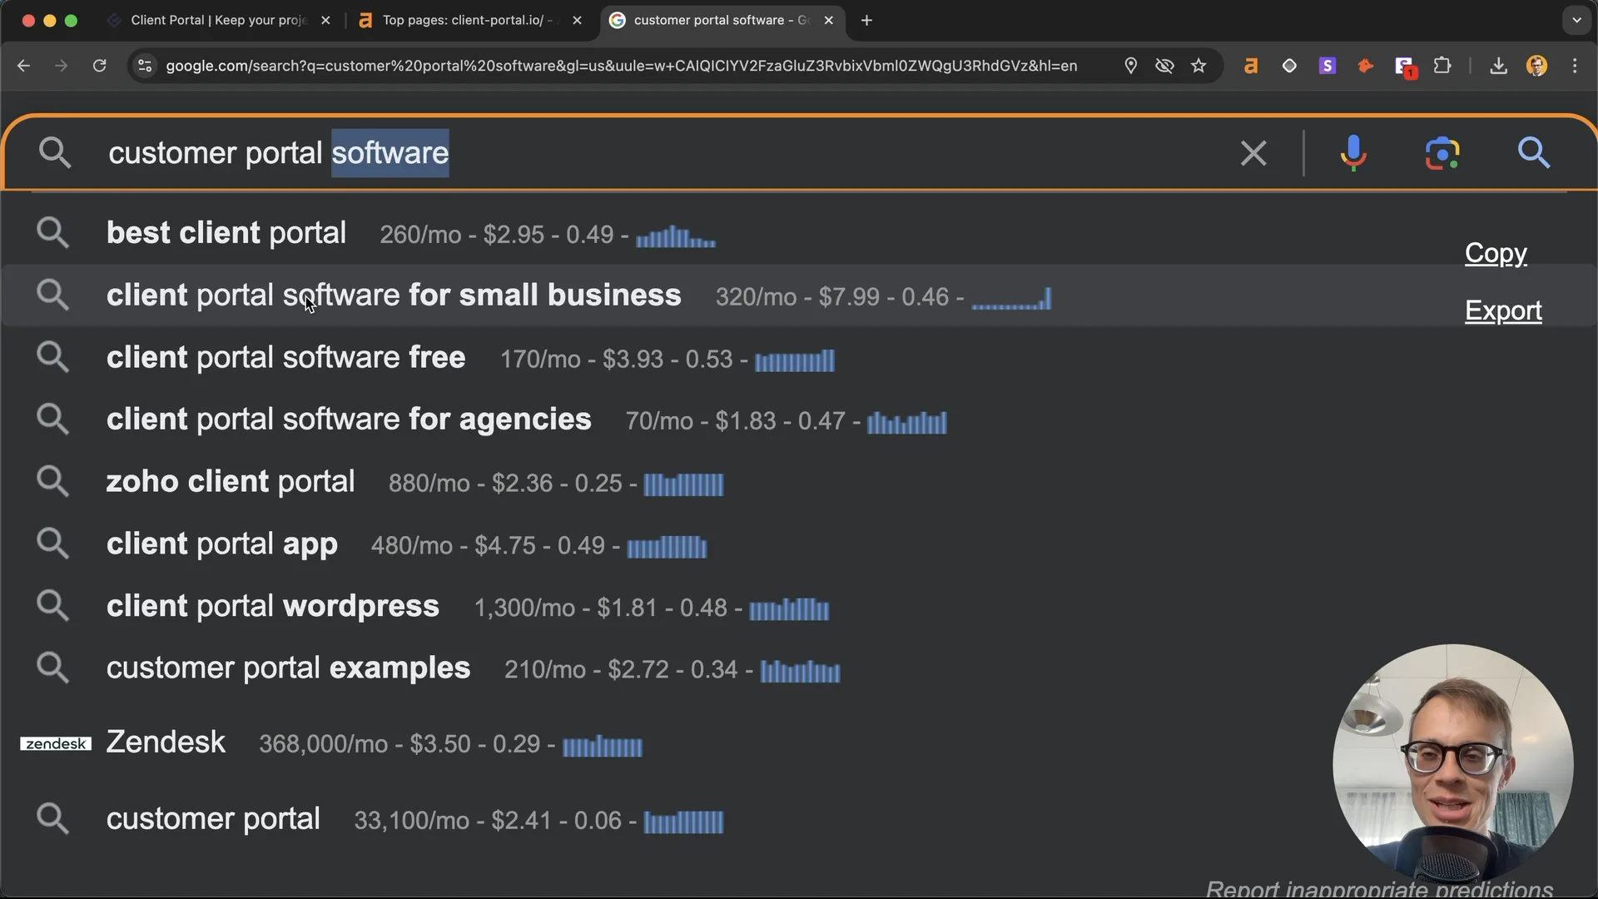The width and height of the screenshot is (1598, 899).
Task: Select client portal software for small business
Action: coord(799,296)
